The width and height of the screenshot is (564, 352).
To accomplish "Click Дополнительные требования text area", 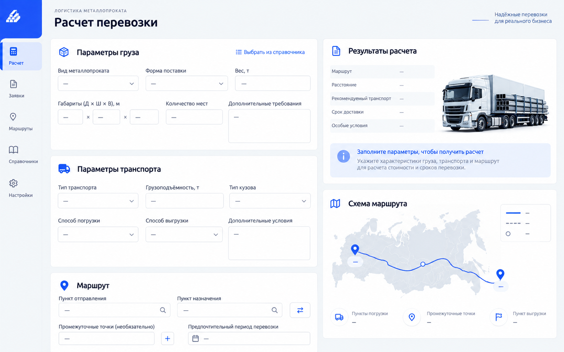I will click(269, 126).
